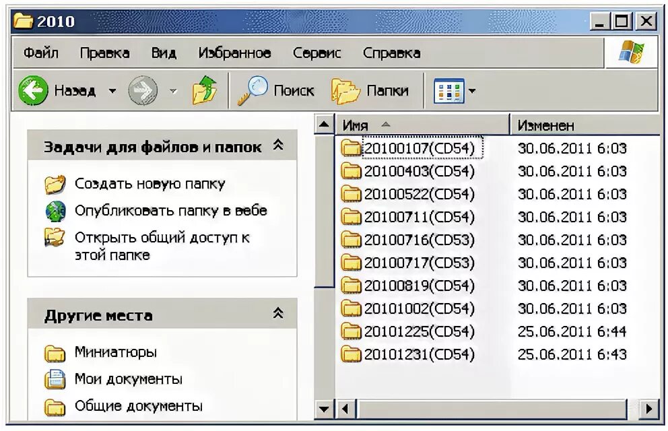This screenshot has height=431, width=668.
Task: Collapse the Задачи для файлов и папок section
Action: click(x=277, y=145)
